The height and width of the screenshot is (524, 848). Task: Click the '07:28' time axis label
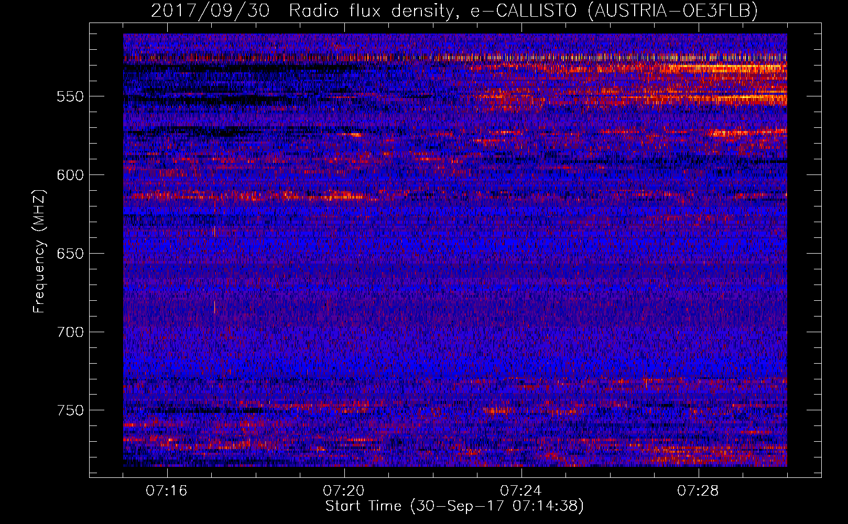[698, 491]
